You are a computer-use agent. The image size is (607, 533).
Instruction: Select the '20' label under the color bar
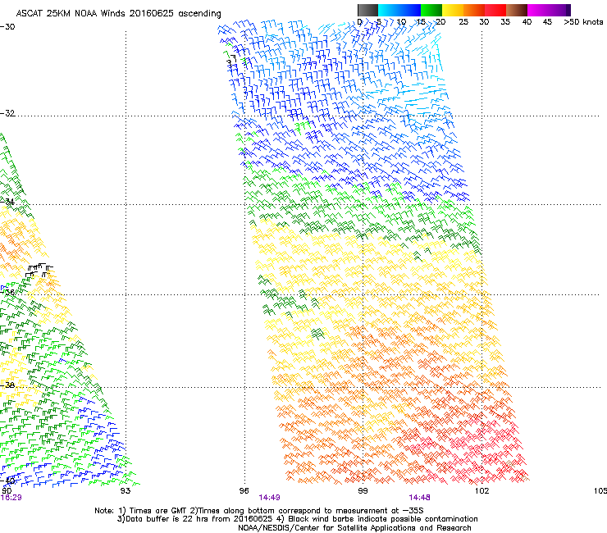[x=440, y=22]
